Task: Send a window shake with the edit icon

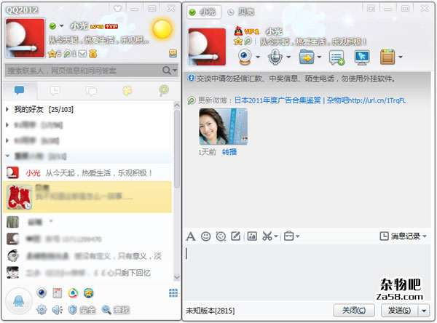Action: coord(236,236)
